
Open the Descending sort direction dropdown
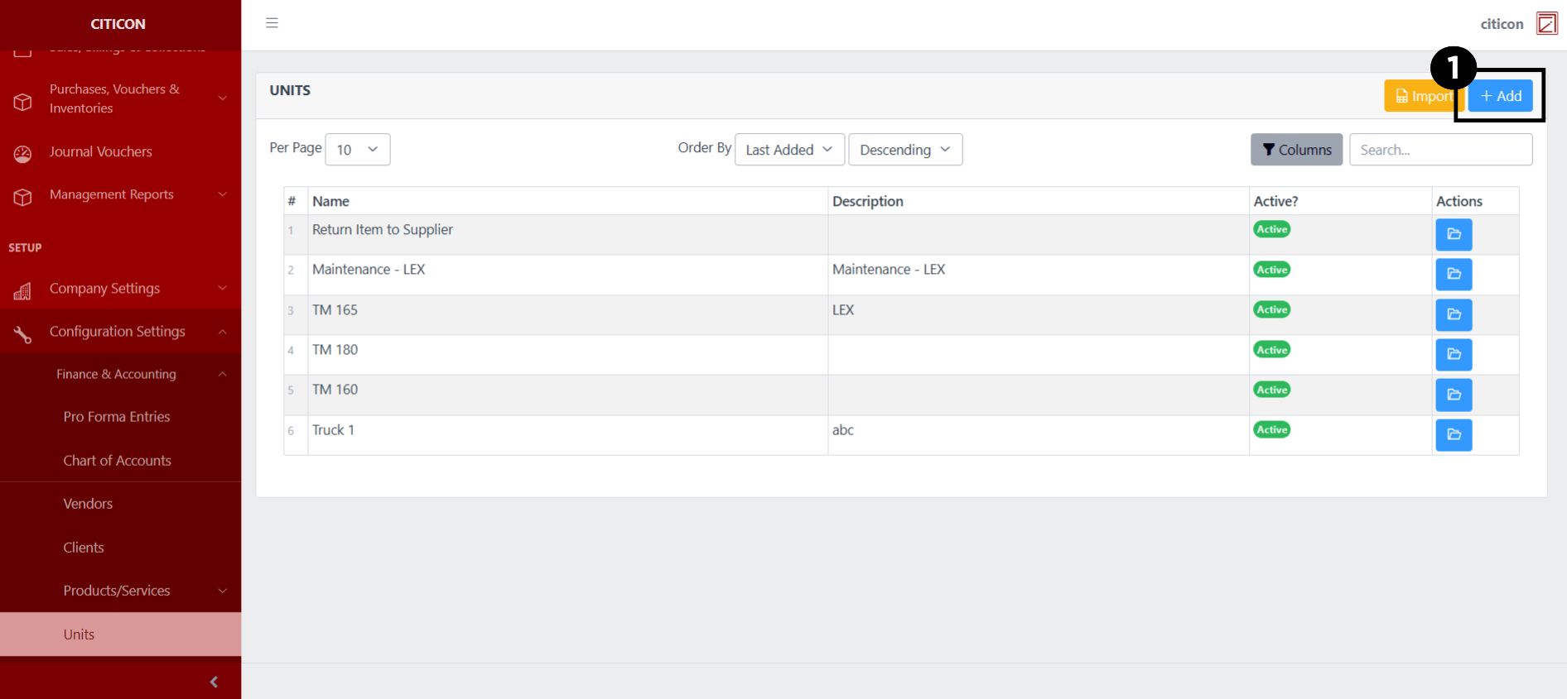[x=904, y=150]
